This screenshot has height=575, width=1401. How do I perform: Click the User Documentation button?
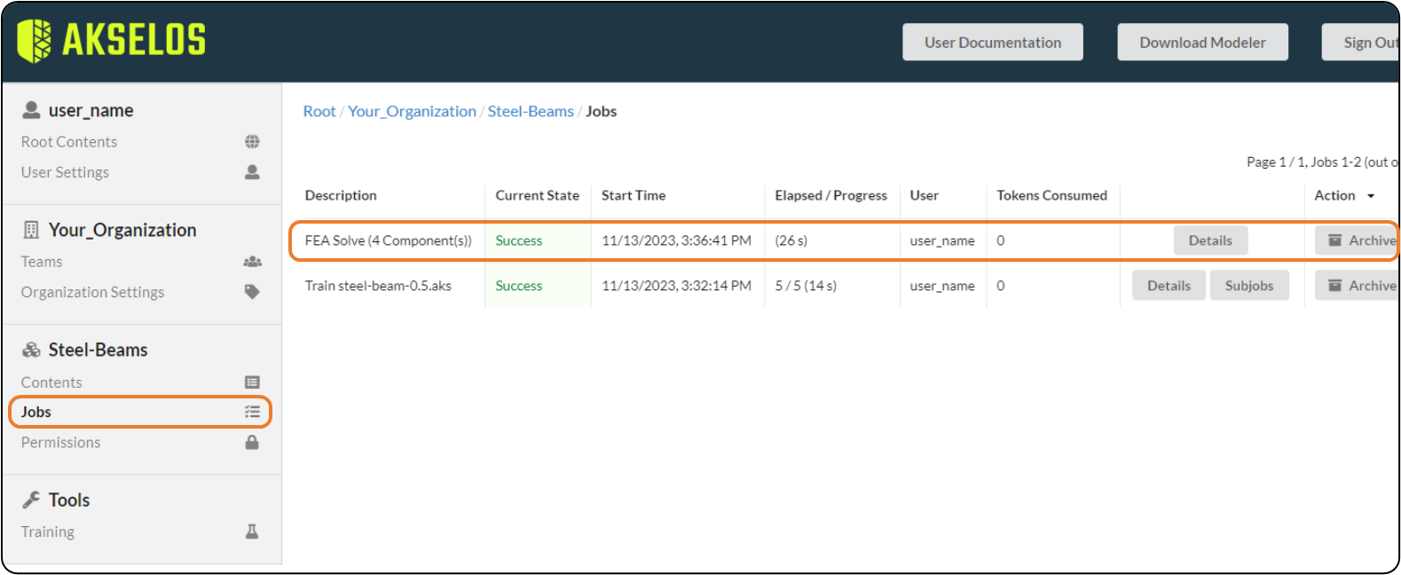993,42
